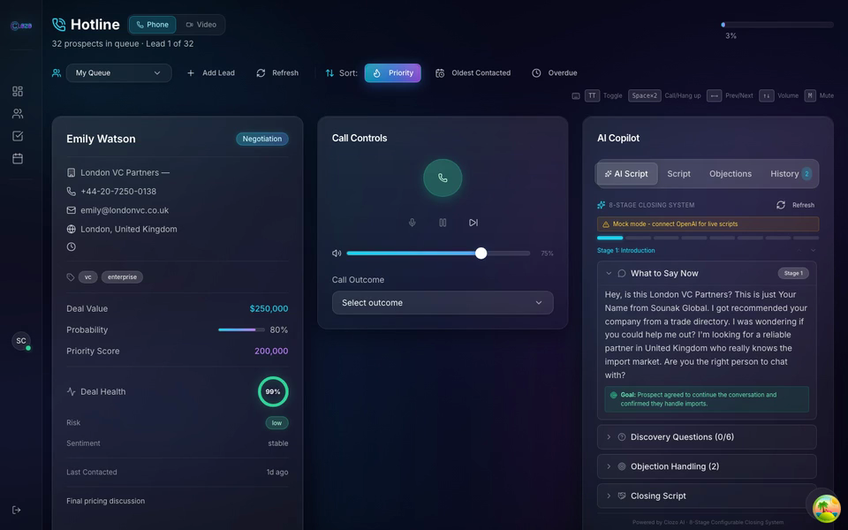The height and width of the screenshot is (530, 848).
Task: Skip to the next prospect
Action: tap(473, 223)
